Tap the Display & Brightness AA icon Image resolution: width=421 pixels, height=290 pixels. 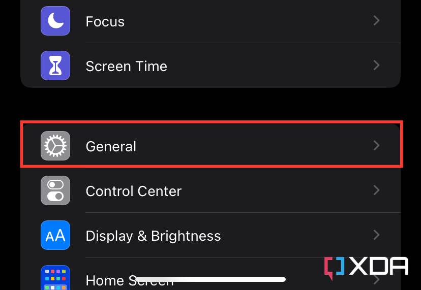pyautogui.click(x=55, y=236)
